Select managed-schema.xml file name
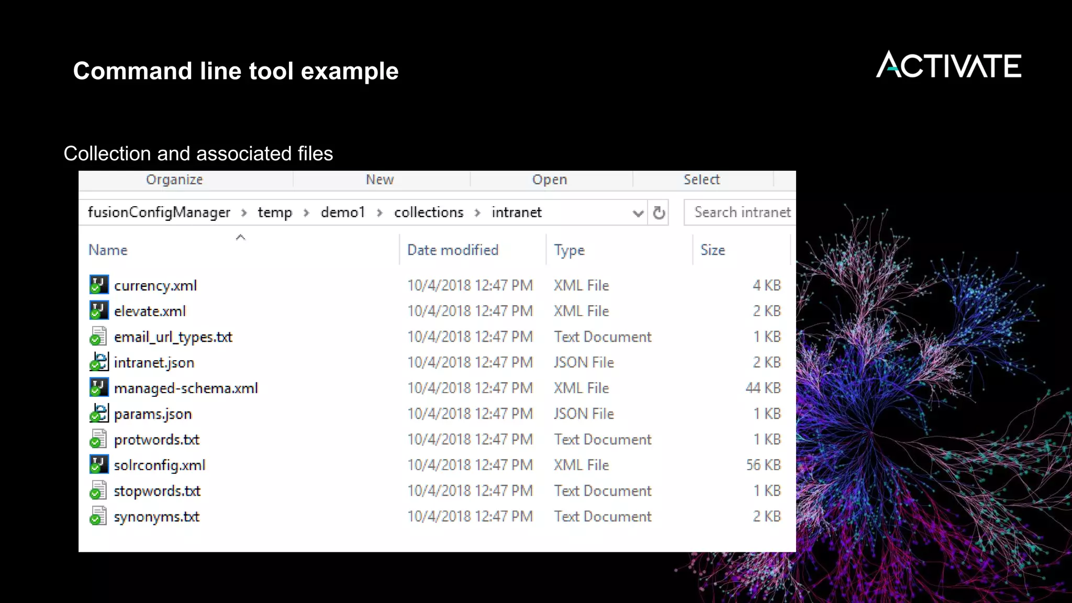 [x=186, y=388]
